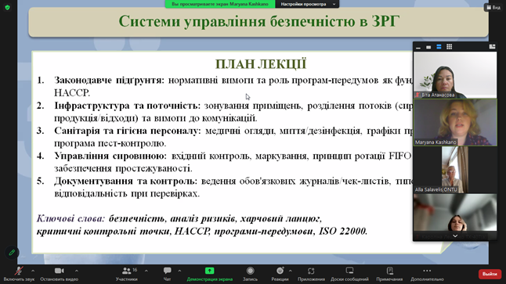The height and width of the screenshot is (284, 506).
Task: Expand the arrow next to Реакции
Action: point(291,271)
